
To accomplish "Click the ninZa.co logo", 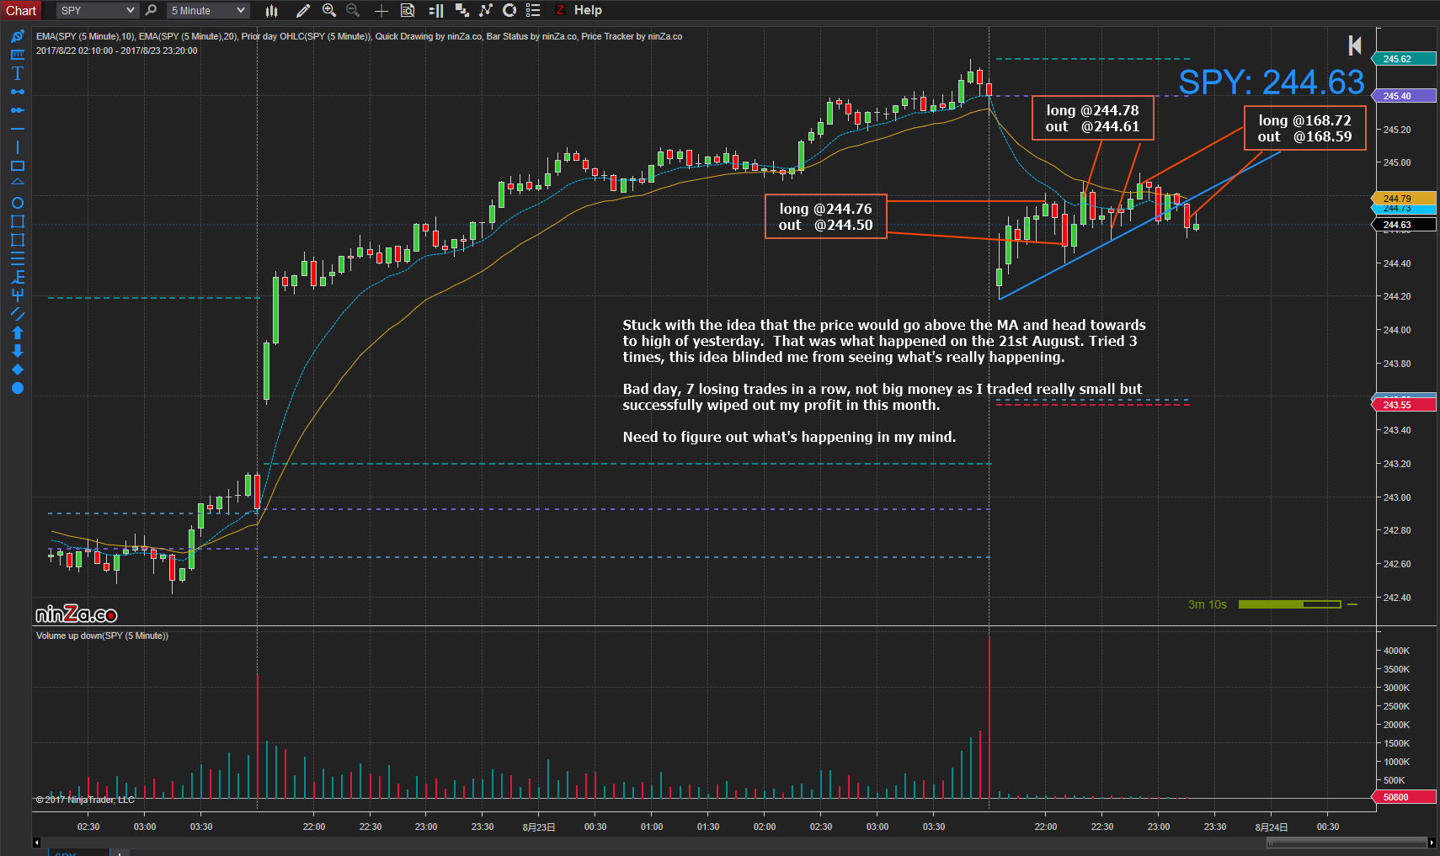I will tap(77, 614).
